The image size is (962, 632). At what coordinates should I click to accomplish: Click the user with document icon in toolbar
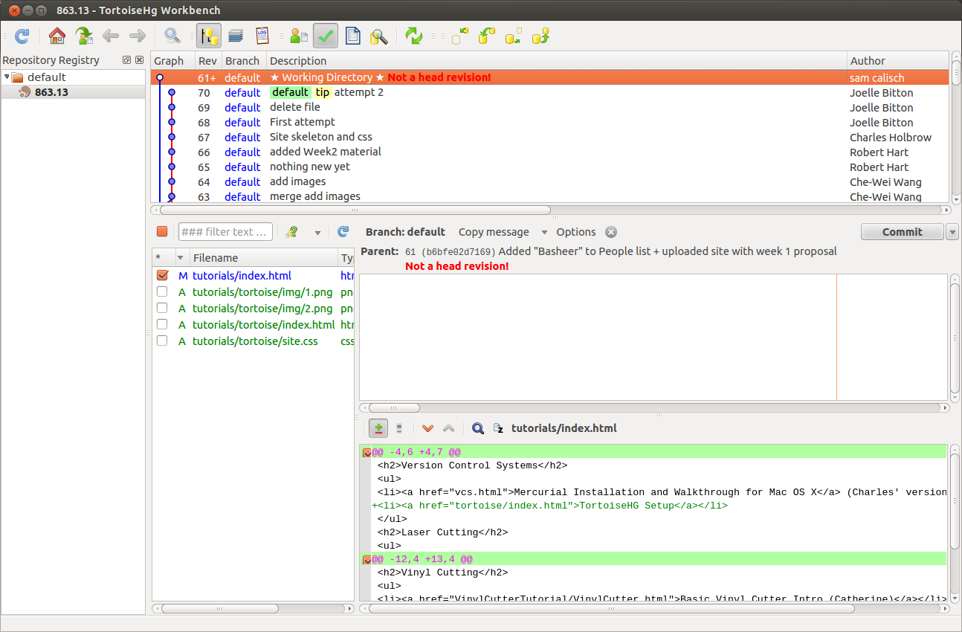click(x=299, y=35)
